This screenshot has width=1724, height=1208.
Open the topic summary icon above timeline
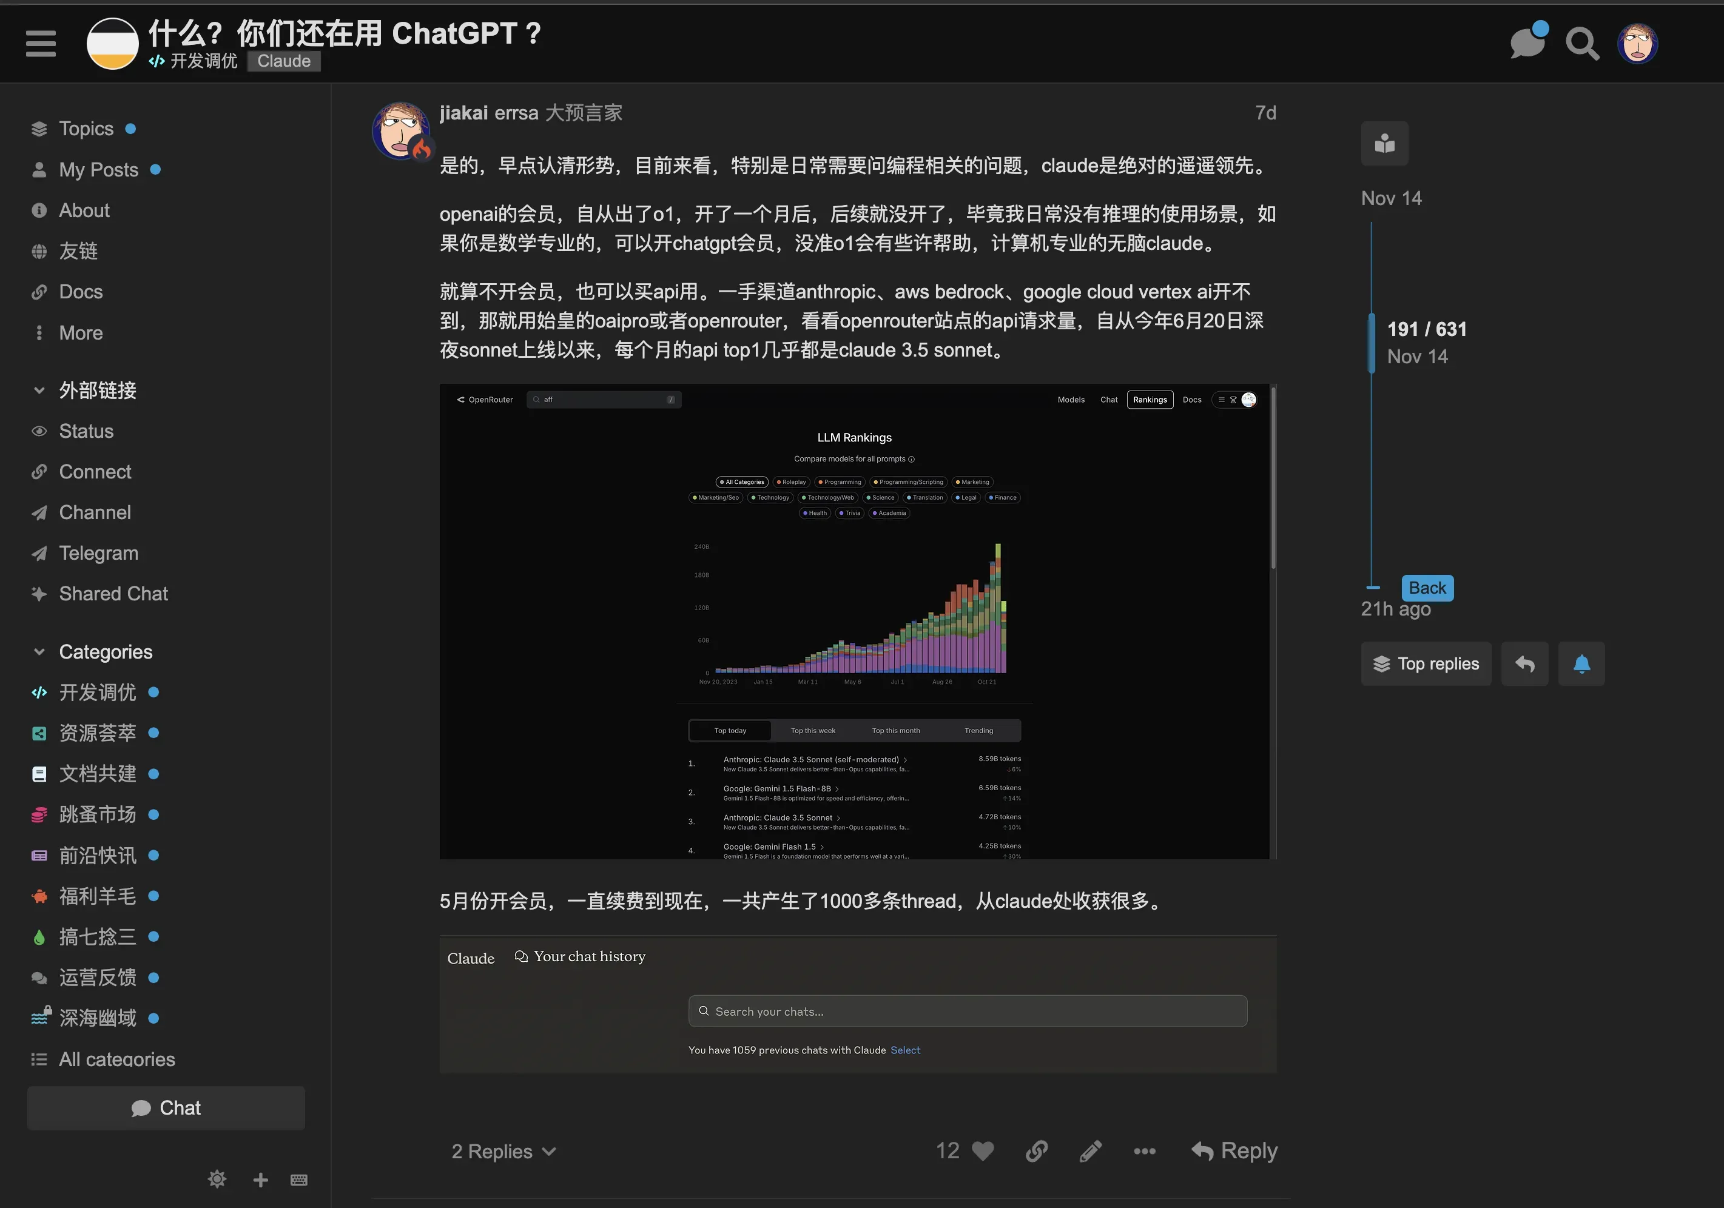click(1385, 143)
